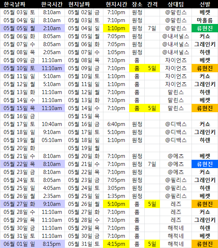The width and height of the screenshot is (218, 248).
Task: Select the blue 류현진 starter cell
Action: tap(205, 164)
